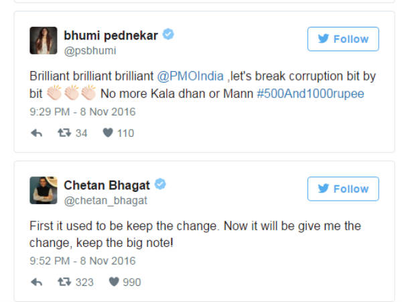
Task: Follow bhumi pednekar
Action: 343,39
